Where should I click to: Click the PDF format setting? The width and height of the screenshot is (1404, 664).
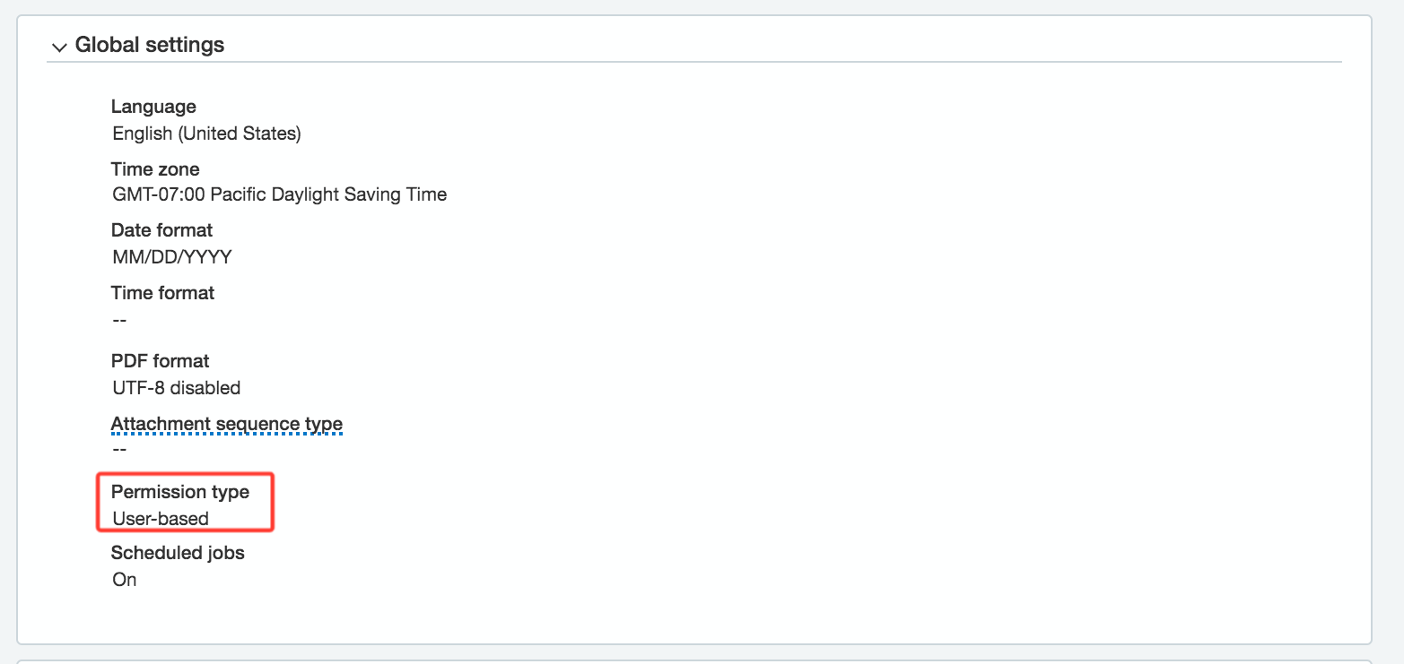tap(160, 361)
